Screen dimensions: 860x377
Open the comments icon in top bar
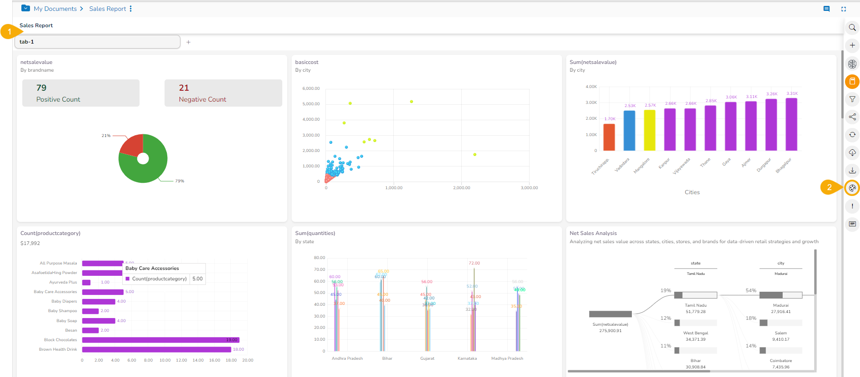[x=826, y=9]
